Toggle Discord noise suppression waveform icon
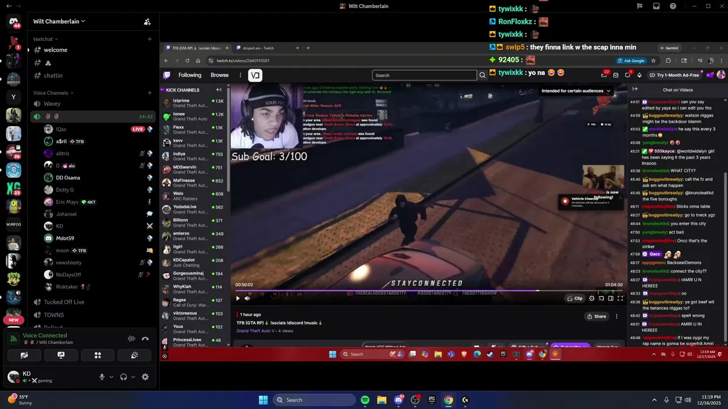728x409 pixels. (131, 339)
